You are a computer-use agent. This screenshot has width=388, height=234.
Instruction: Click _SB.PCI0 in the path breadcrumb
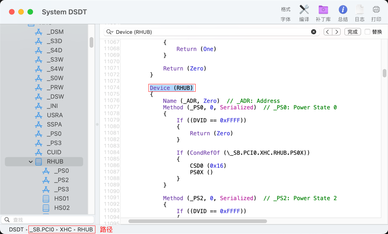pyautogui.click(x=42, y=229)
